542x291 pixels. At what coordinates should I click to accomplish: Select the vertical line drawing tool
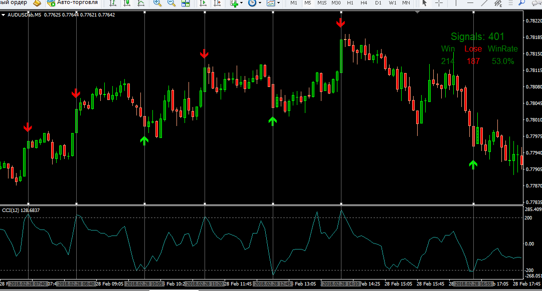[x=456, y=3]
